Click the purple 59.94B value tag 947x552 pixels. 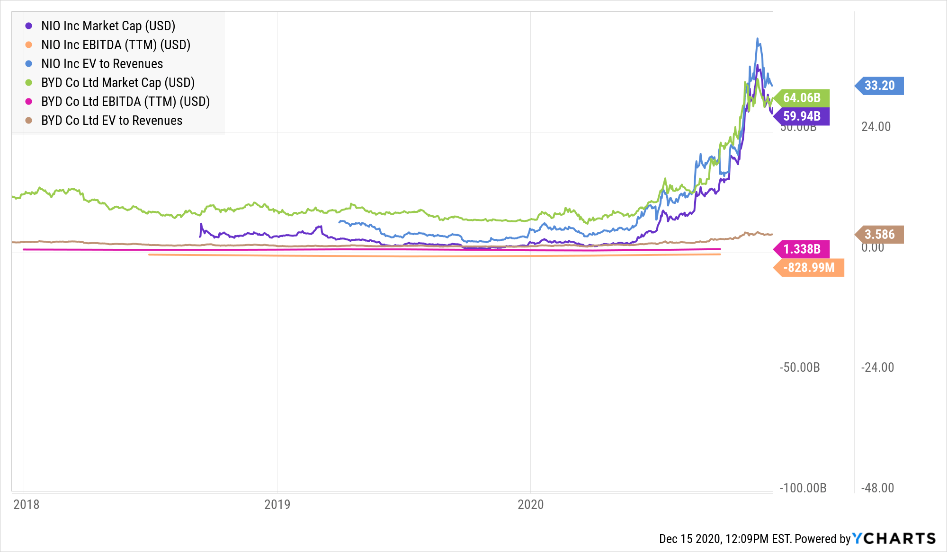802,116
